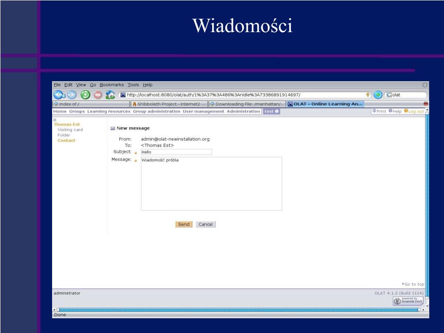Click the browser address URL field
The image size is (444, 333).
coord(246,95)
